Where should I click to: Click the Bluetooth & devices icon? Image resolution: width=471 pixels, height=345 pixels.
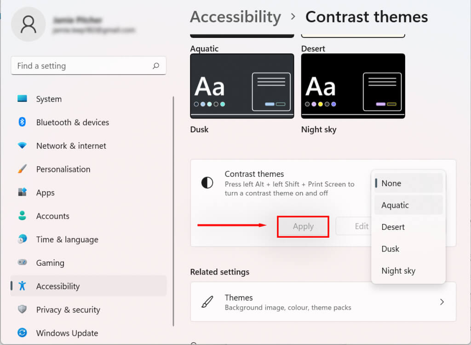click(x=22, y=122)
